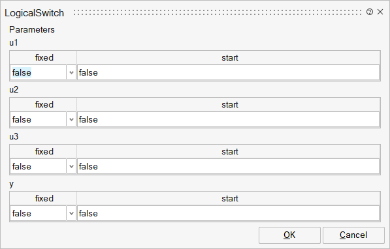Click the help question mark icon
Viewport: 390px width, 249px height.
click(x=370, y=12)
